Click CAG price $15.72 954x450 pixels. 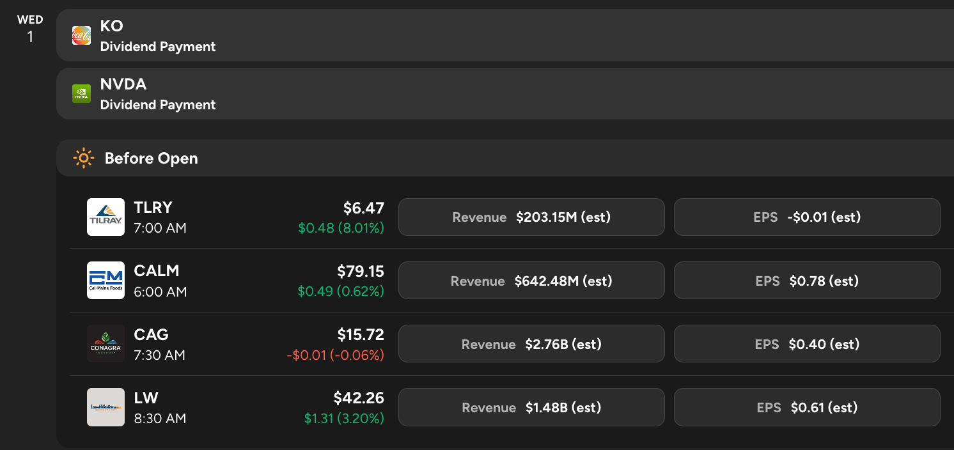click(361, 334)
